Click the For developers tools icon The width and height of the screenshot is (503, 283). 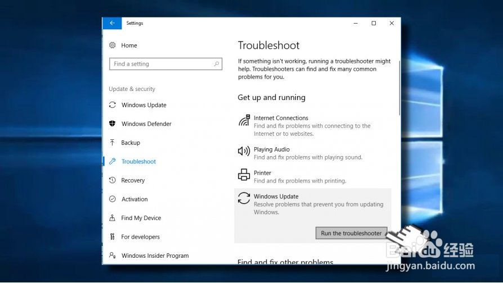coord(113,236)
